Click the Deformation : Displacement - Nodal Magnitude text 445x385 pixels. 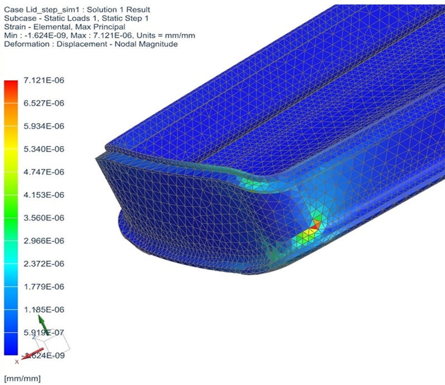point(90,44)
